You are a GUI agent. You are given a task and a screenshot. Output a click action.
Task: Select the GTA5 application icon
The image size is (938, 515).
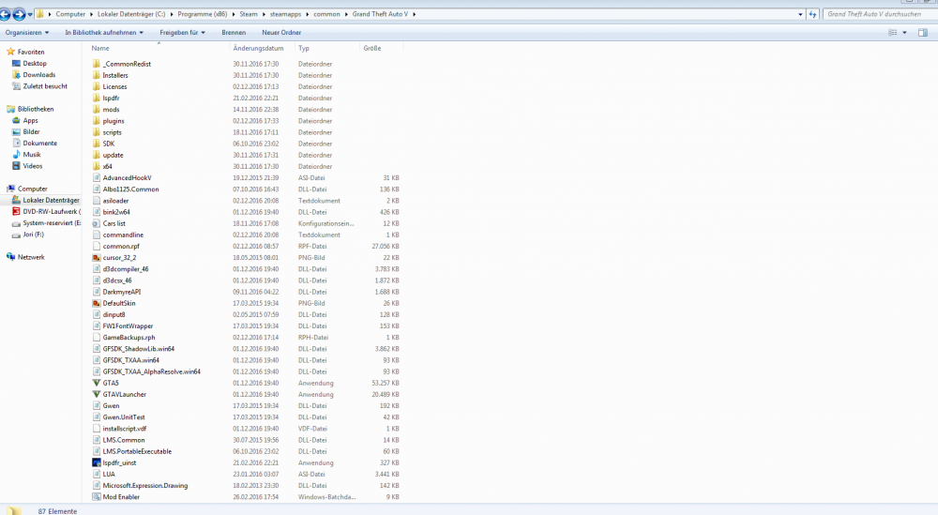(x=97, y=383)
